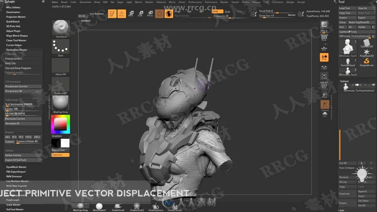Expand the FBX ExportImport section

point(16,172)
